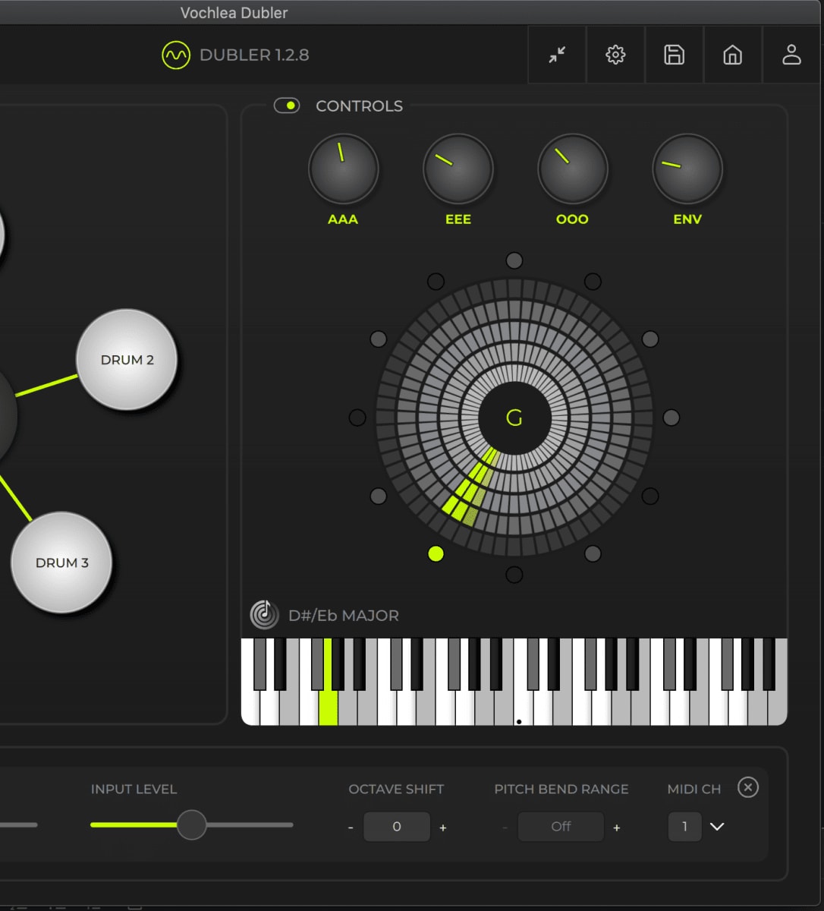The width and height of the screenshot is (824, 911).
Task: Click the DUBLER 1.2.8 version text
Action: coord(254,55)
